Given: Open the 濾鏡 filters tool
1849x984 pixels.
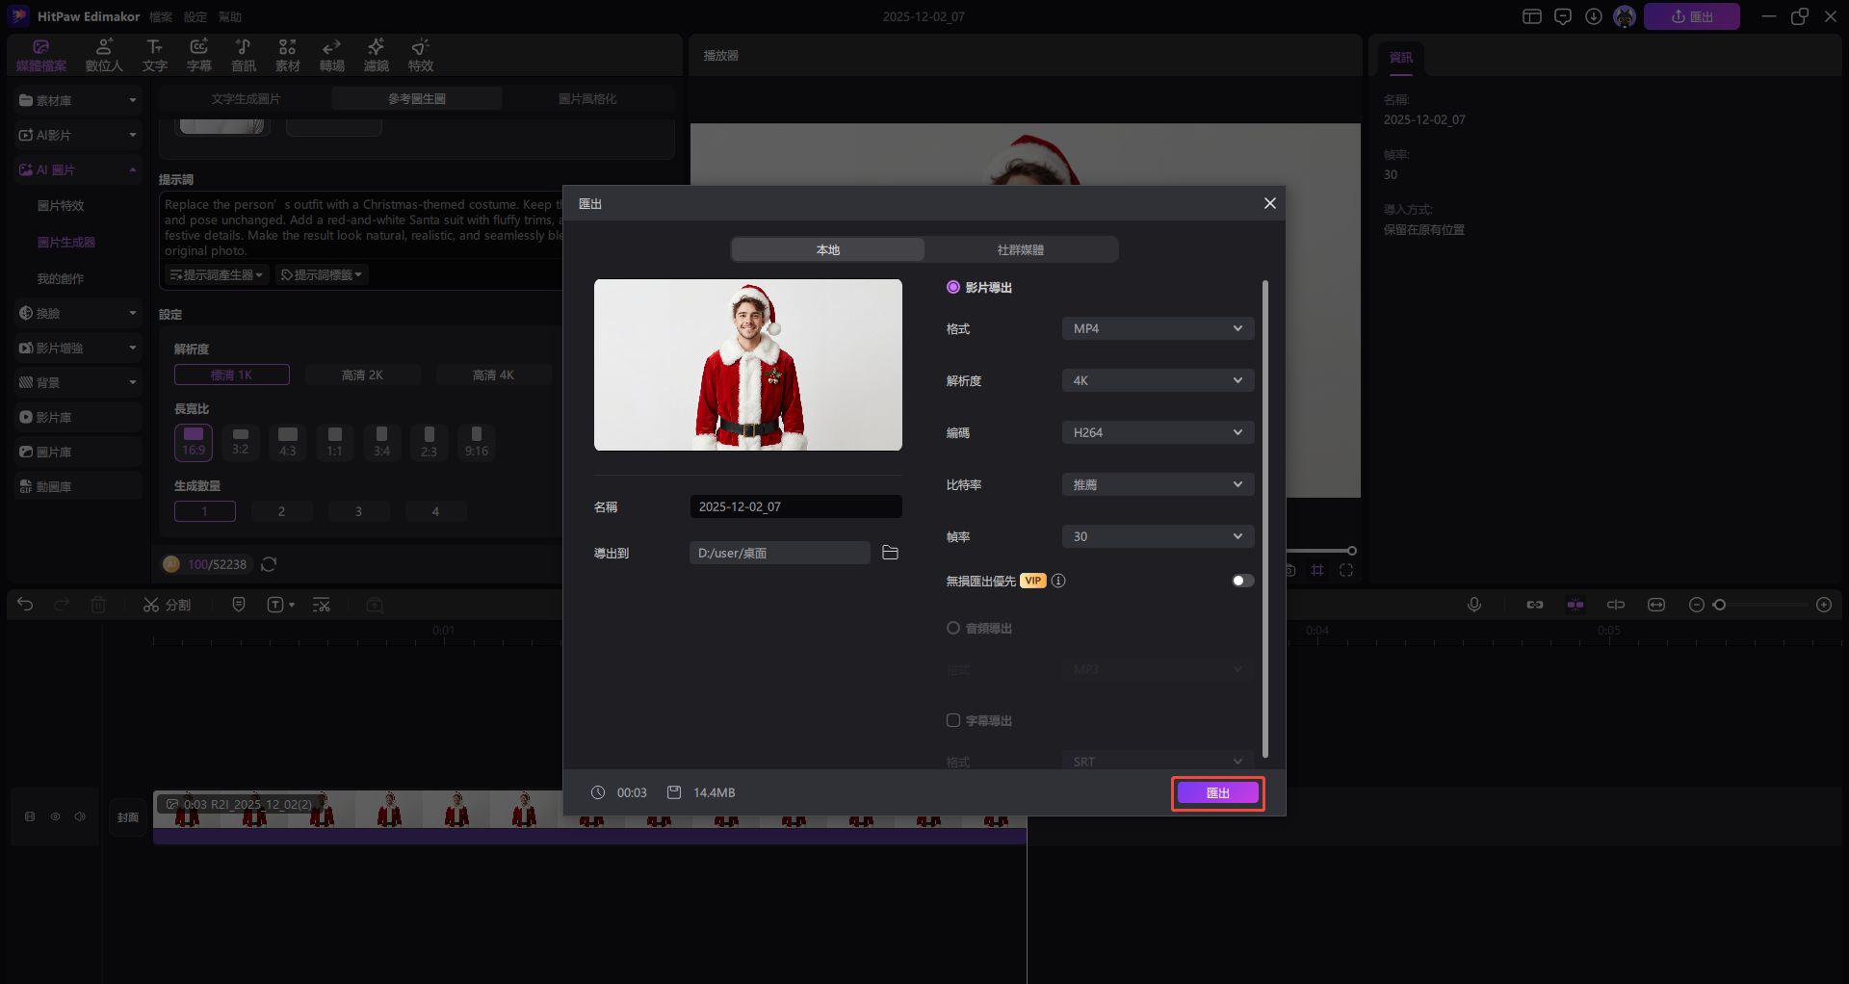Looking at the screenshot, I should click(377, 55).
